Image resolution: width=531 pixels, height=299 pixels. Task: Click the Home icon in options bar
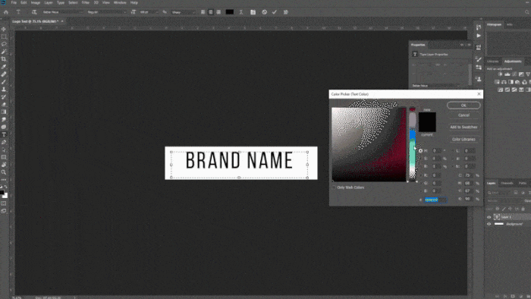click(6, 12)
